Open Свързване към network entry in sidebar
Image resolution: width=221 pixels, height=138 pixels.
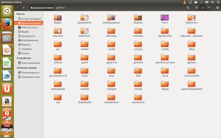pyautogui.click(x=31, y=77)
